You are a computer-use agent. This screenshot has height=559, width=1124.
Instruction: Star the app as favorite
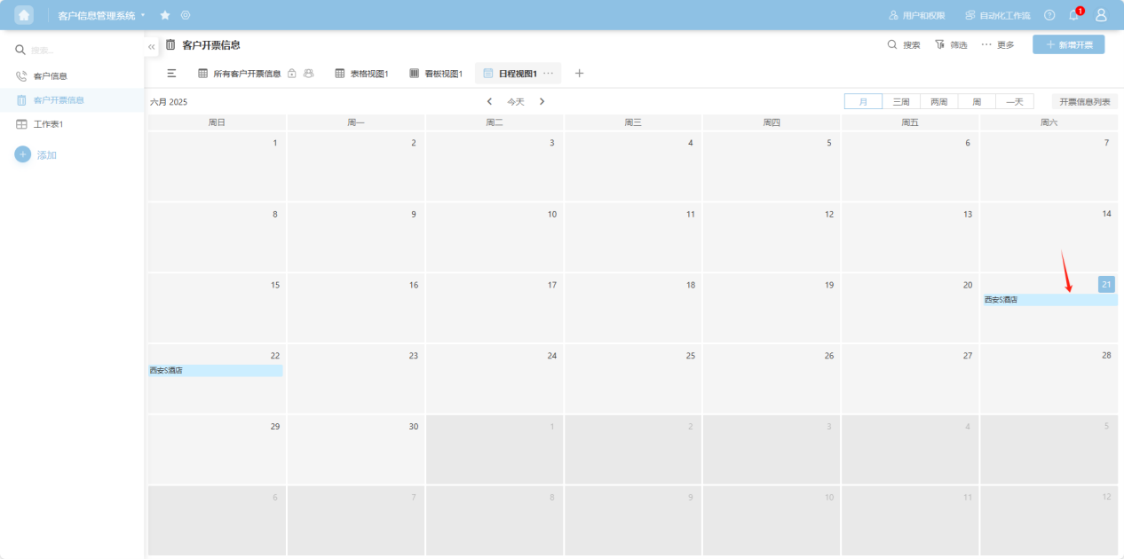165,15
